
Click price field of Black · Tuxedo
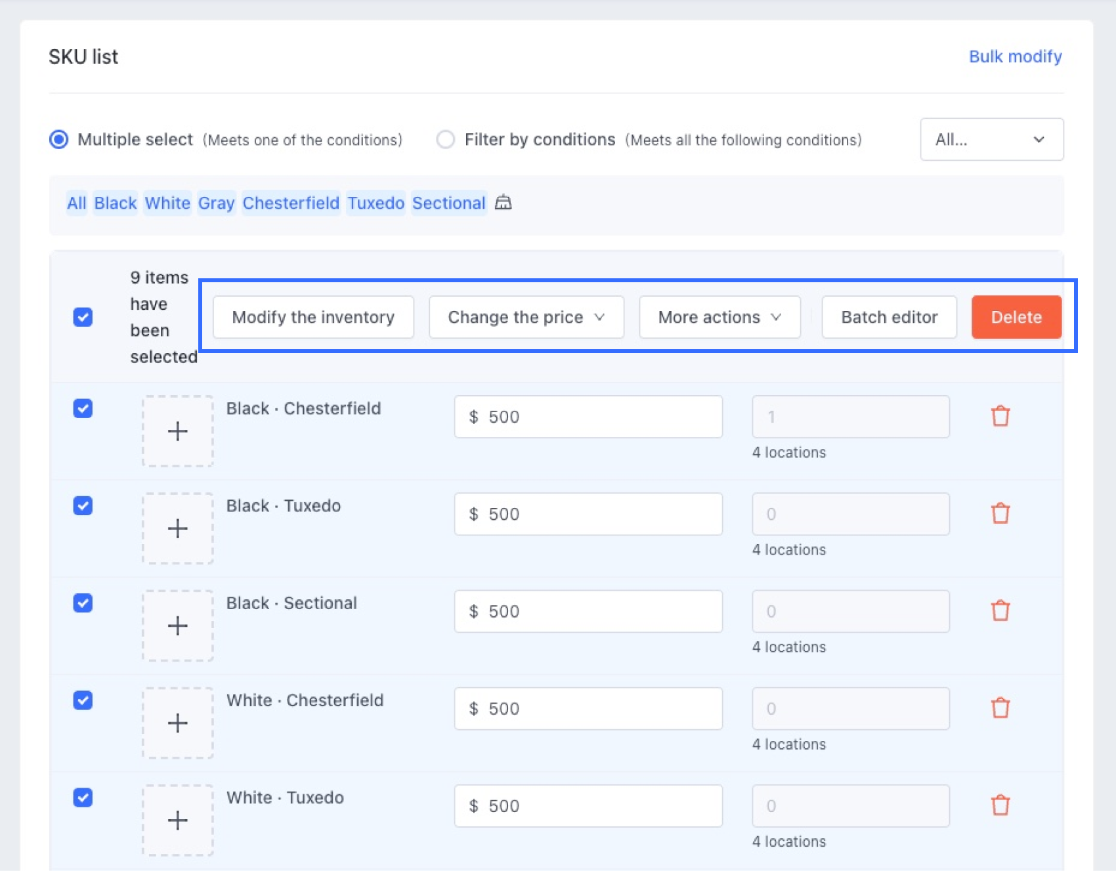tap(588, 514)
